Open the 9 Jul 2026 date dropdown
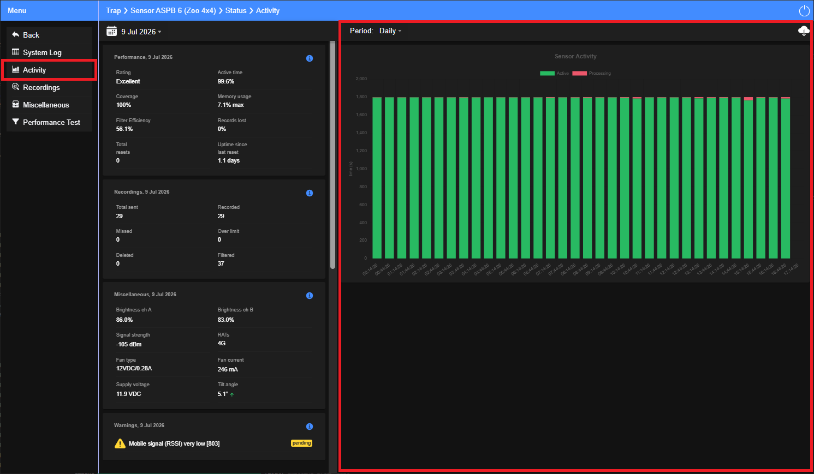 [x=141, y=32]
